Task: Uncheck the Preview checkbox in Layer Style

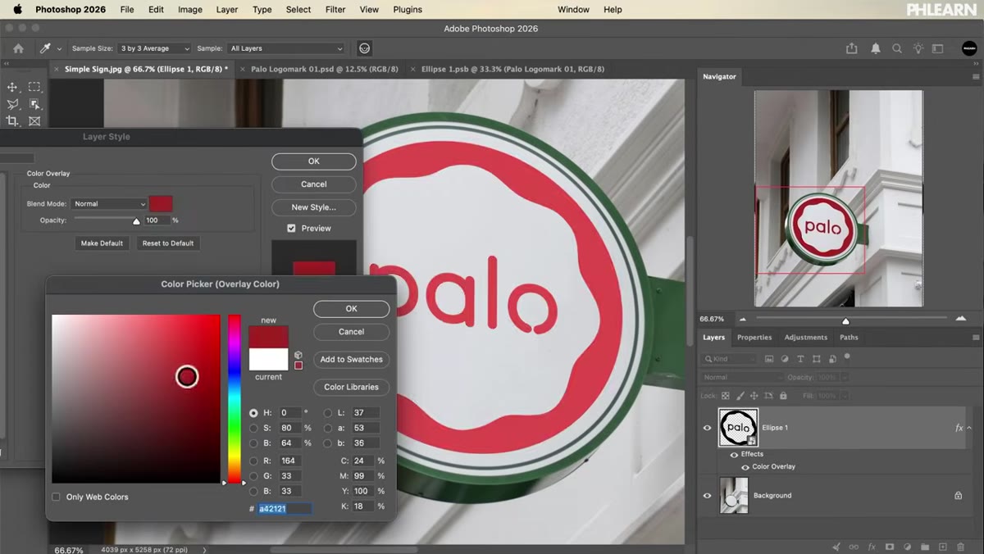Action: (291, 229)
